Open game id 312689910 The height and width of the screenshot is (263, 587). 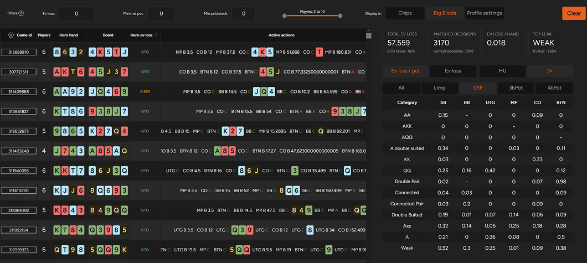18,52
